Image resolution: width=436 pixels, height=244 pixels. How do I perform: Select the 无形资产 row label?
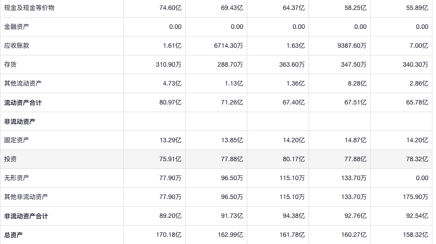[x=17, y=178]
